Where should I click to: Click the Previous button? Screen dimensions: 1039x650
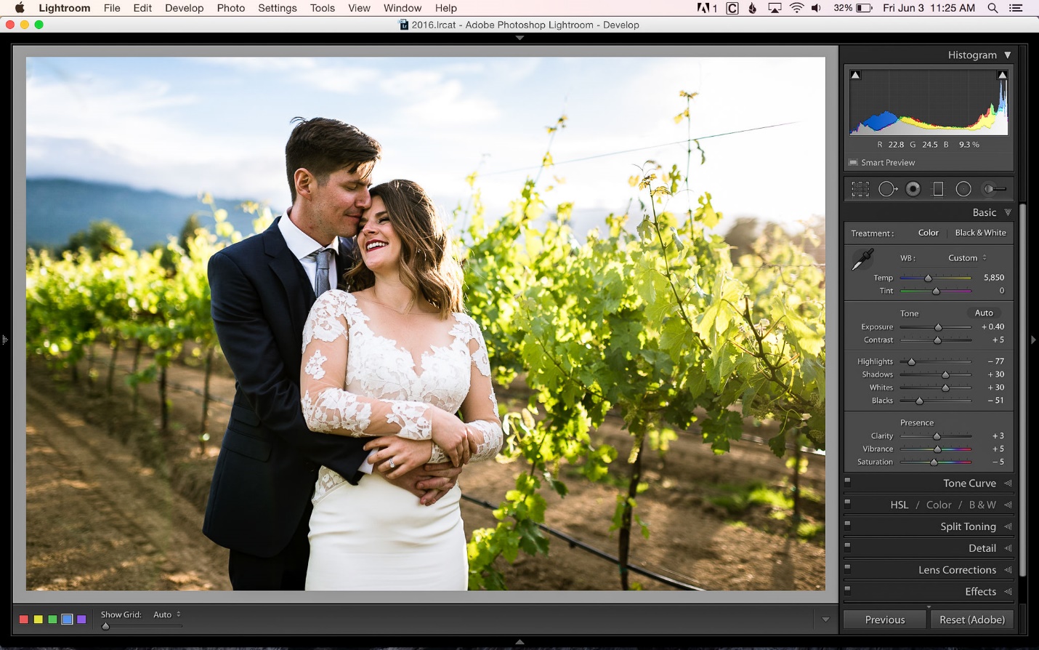point(885,620)
